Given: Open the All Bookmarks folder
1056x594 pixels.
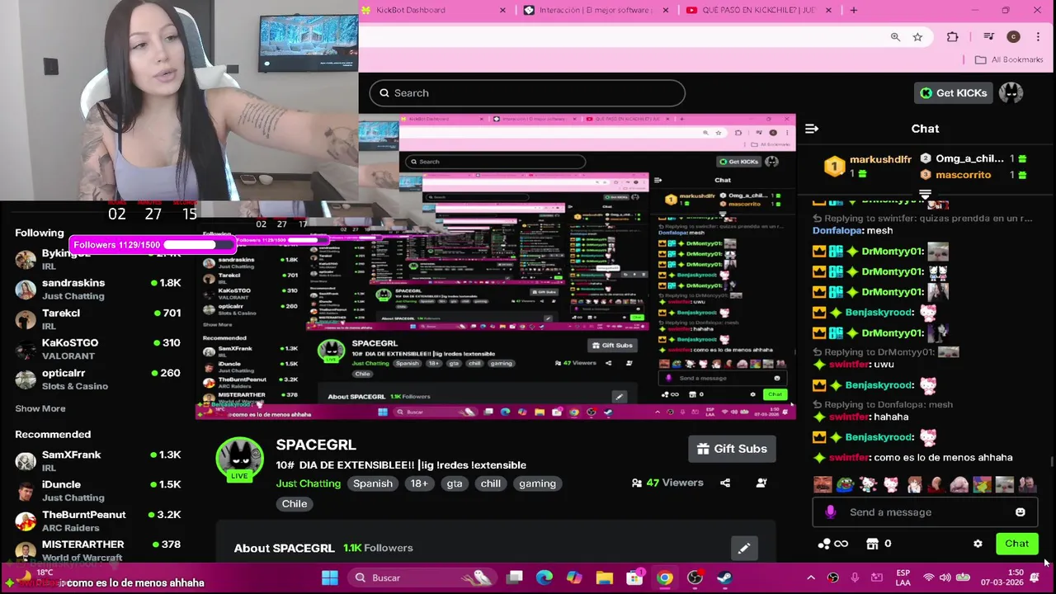Looking at the screenshot, I should (1008, 59).
